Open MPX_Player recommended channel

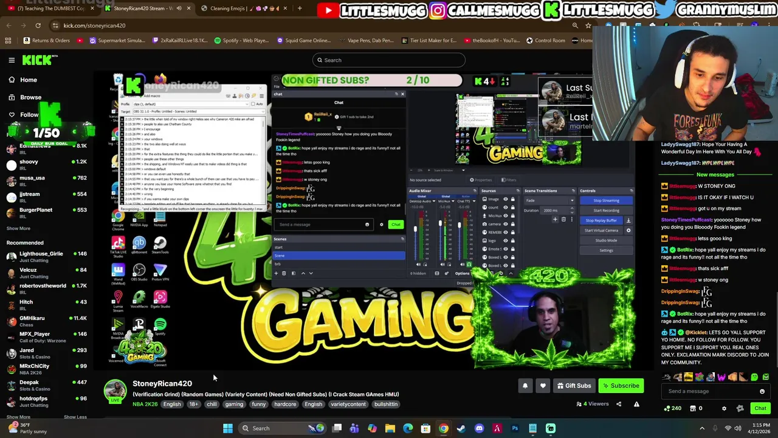[47, 336]
